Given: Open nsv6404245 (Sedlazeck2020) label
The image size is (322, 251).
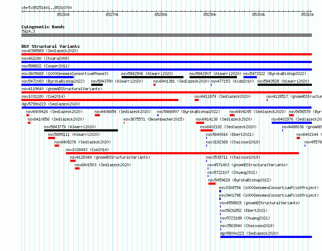Looking at the screenshot, I should pyautogui.click(x=258, y=112).
